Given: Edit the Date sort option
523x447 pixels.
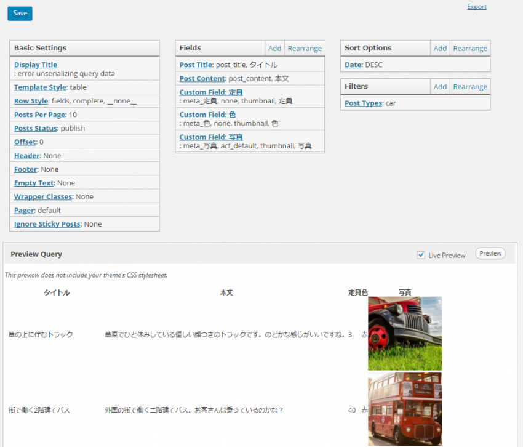Looking at the screenshot, I should click(x=353, y=65).
